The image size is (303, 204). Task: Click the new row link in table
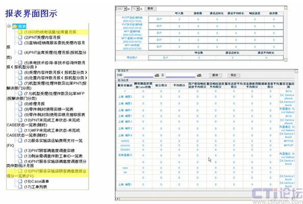click(x=125, y=168)
